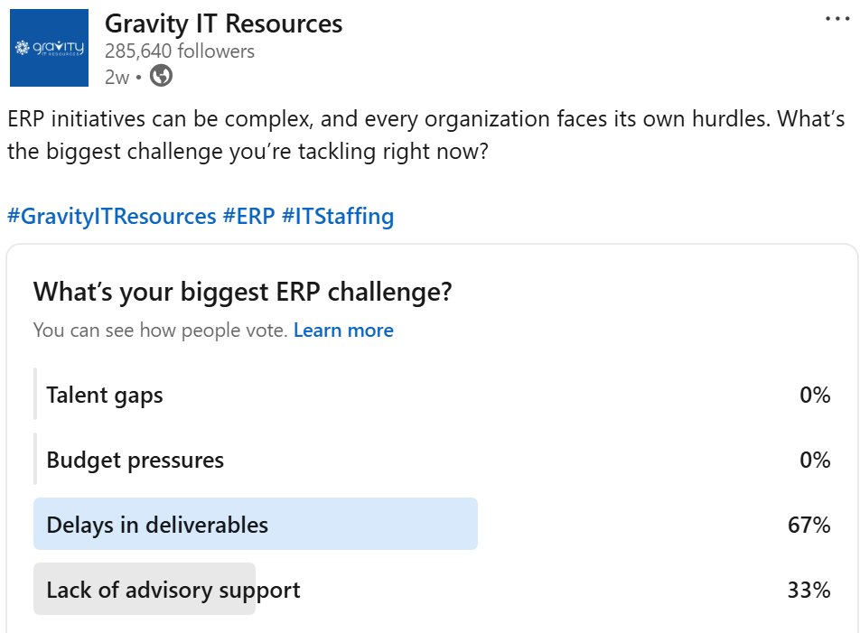Select the Delays in deliverables poll option
The image size is (860, 633).
coord(157,525)
